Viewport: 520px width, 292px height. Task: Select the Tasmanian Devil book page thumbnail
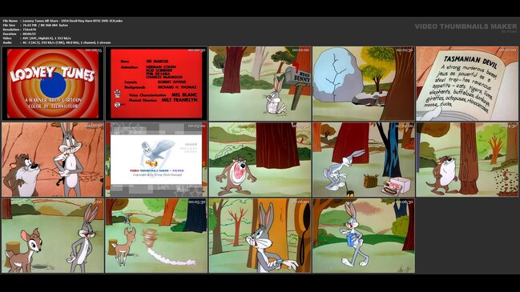pyautogui.click(x=467, y=83)
